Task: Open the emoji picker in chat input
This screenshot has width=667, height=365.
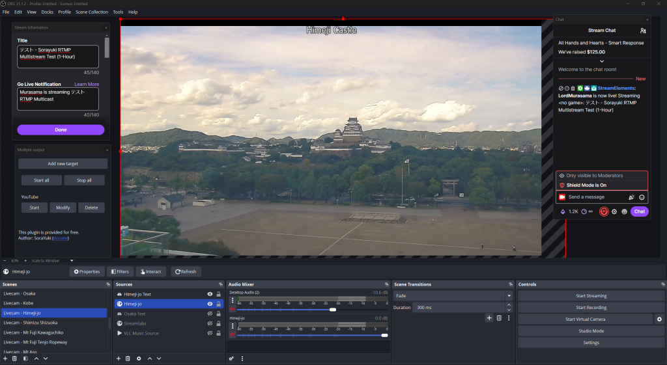Action: click(642, 197)
